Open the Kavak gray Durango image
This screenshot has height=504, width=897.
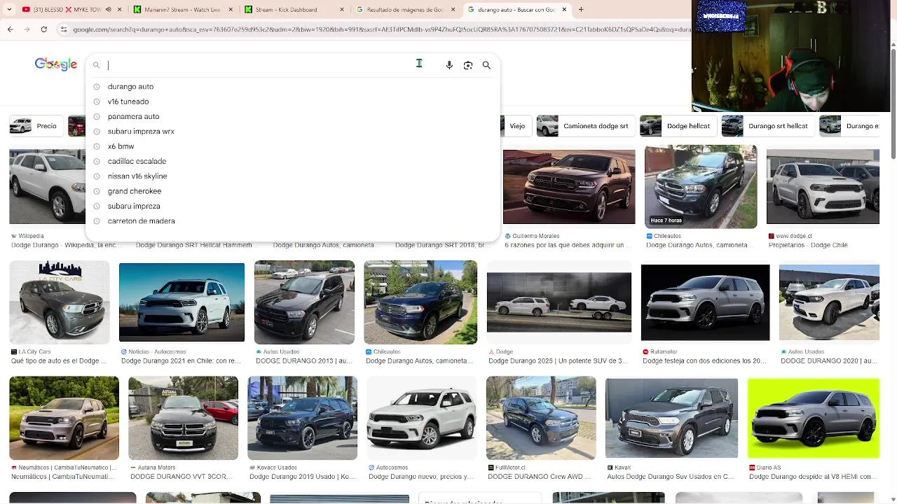point(671,418)
